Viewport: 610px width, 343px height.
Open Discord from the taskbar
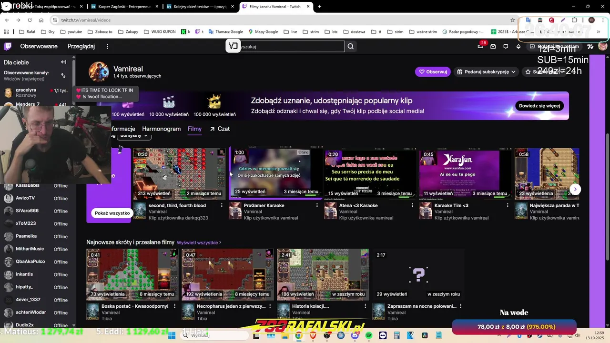pos(355,335)
